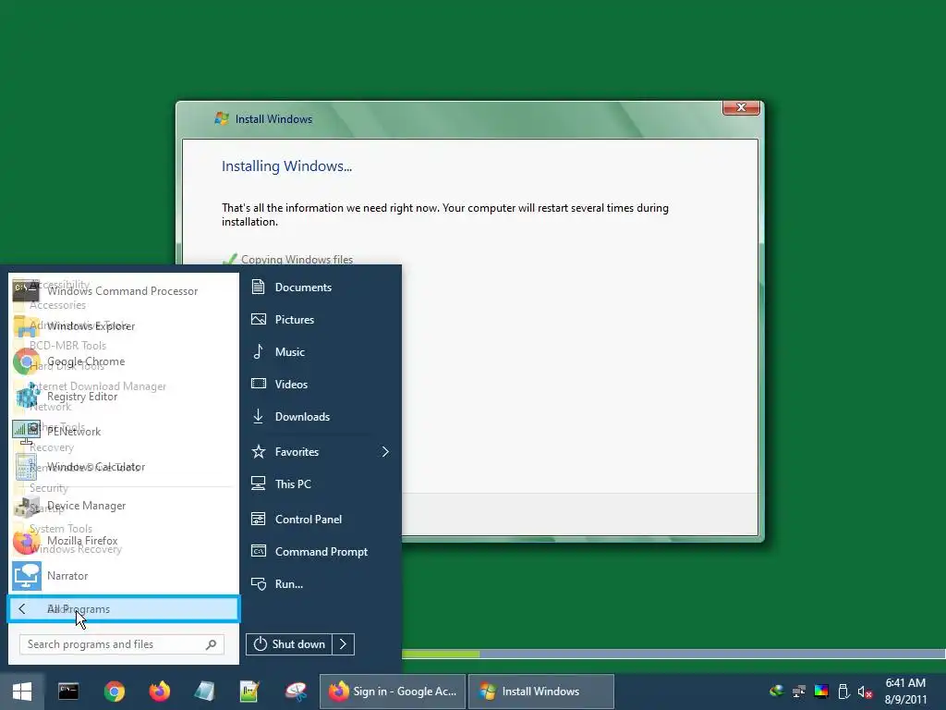Screen dimensions: 946x710
Task: Click the Search programs and files box
Action: point(122,644)
